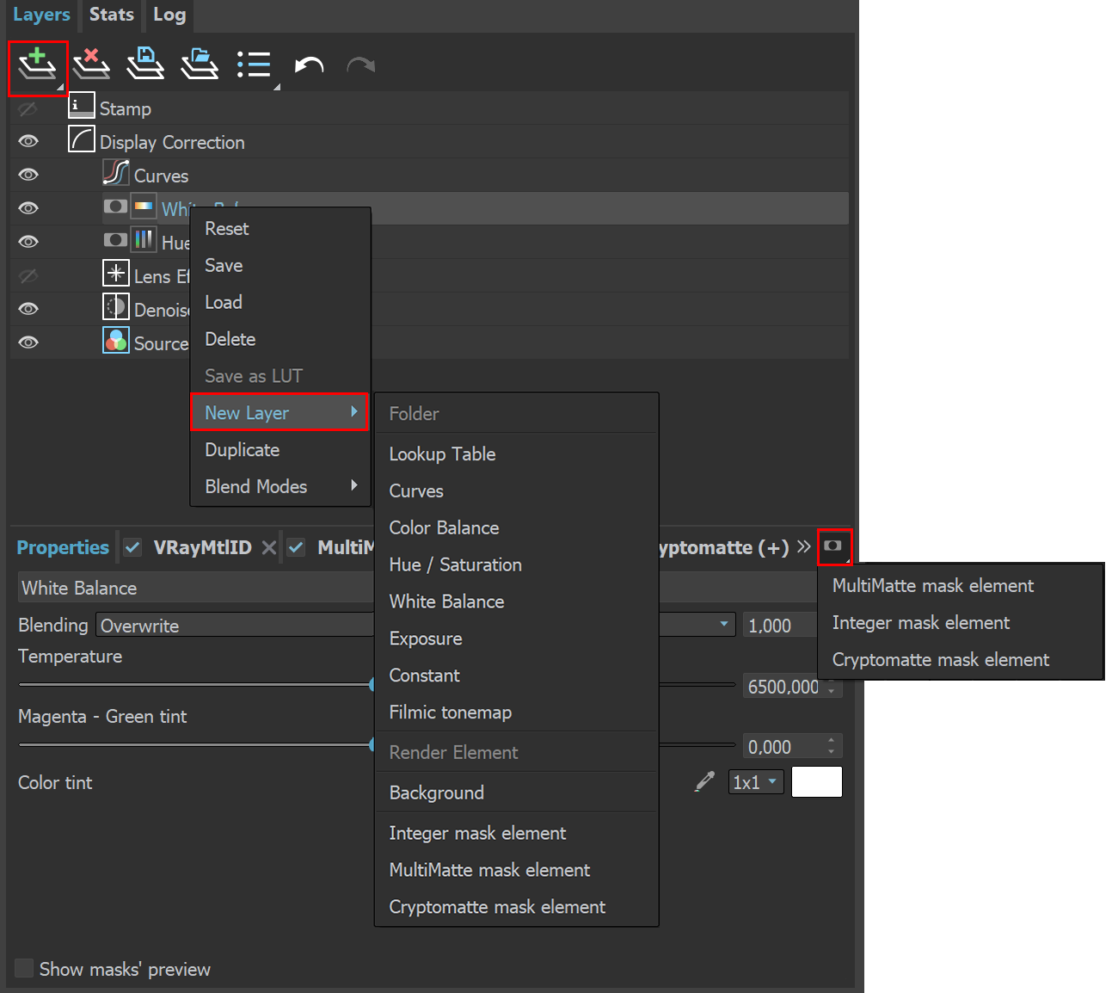Open the 1x1 sample size dropdown

tap(755, 781)
